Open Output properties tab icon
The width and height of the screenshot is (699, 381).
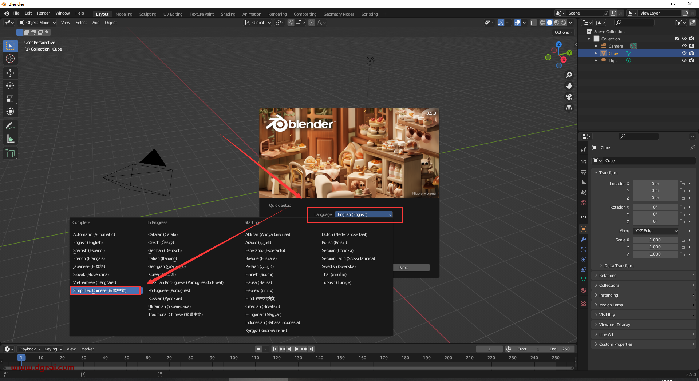pyautogui.click(x=584, y=172)
